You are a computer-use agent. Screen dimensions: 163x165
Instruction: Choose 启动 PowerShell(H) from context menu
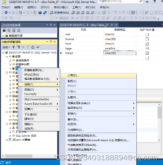pyautogui.click(x=39, y=99)
